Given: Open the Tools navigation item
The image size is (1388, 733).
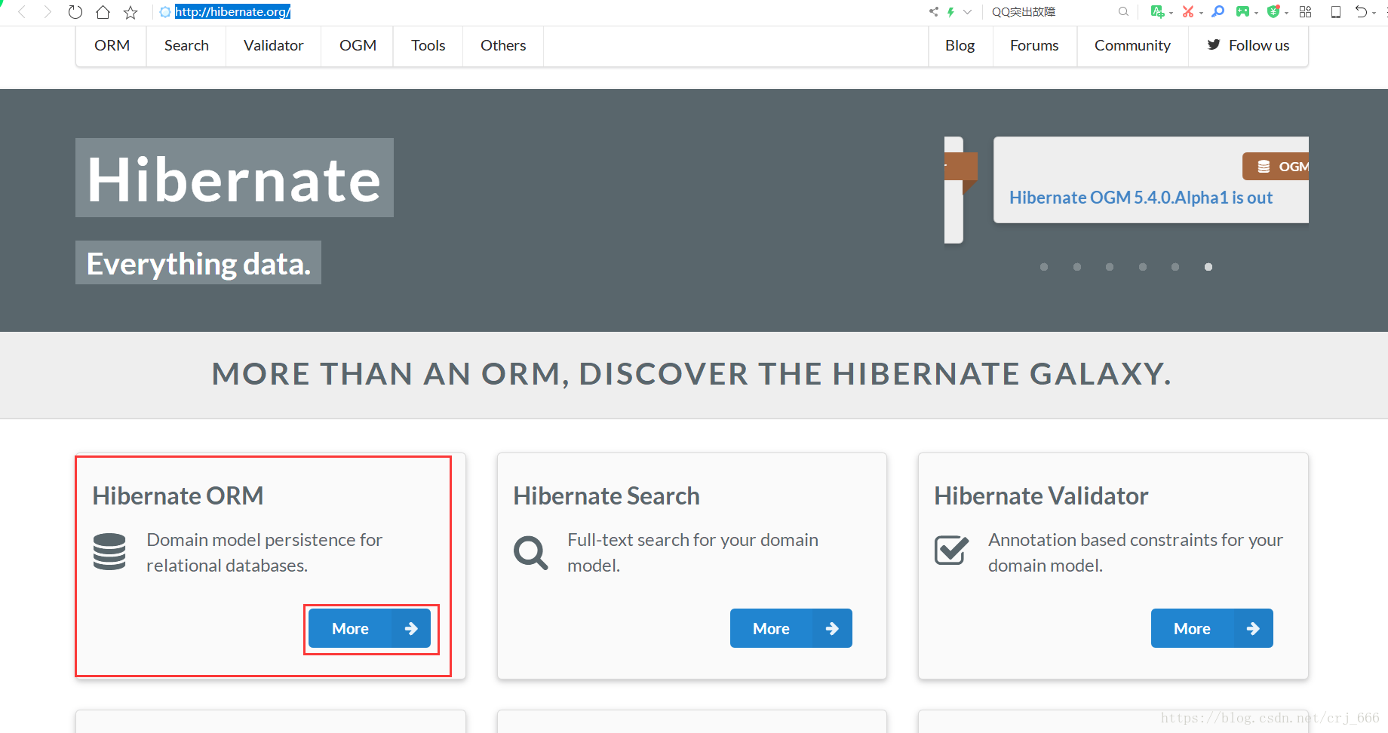Looking at the screenshot, I should [x=428, y=45].
